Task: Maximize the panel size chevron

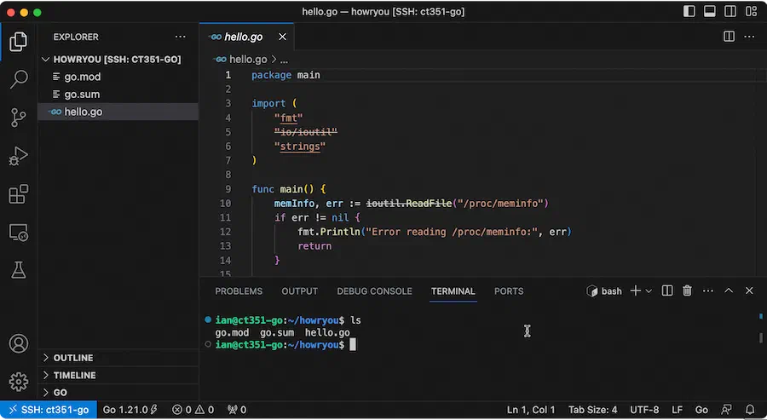Action: point(729,291)
